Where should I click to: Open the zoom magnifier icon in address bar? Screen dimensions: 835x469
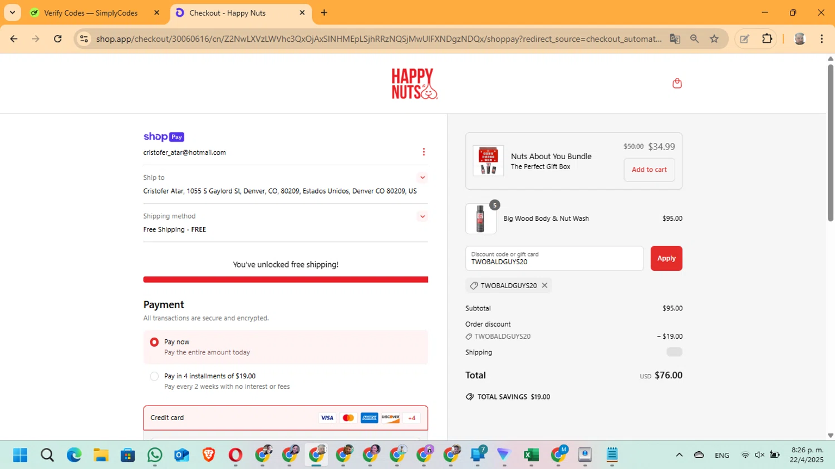click(x=694, y=39)
